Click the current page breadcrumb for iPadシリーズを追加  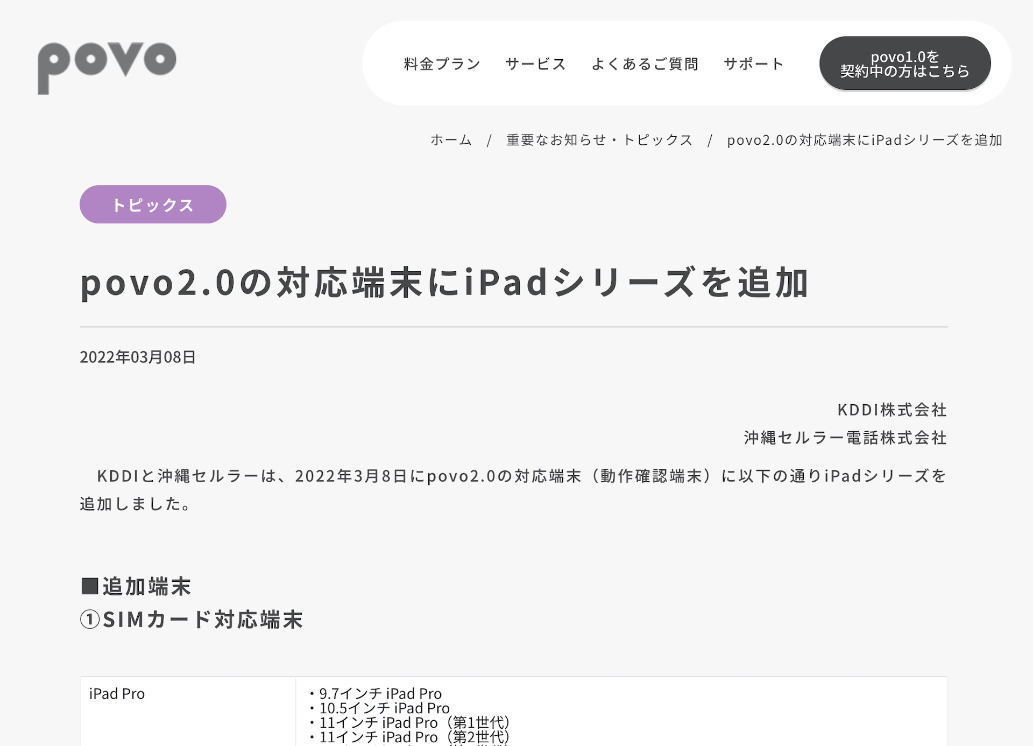865,140
